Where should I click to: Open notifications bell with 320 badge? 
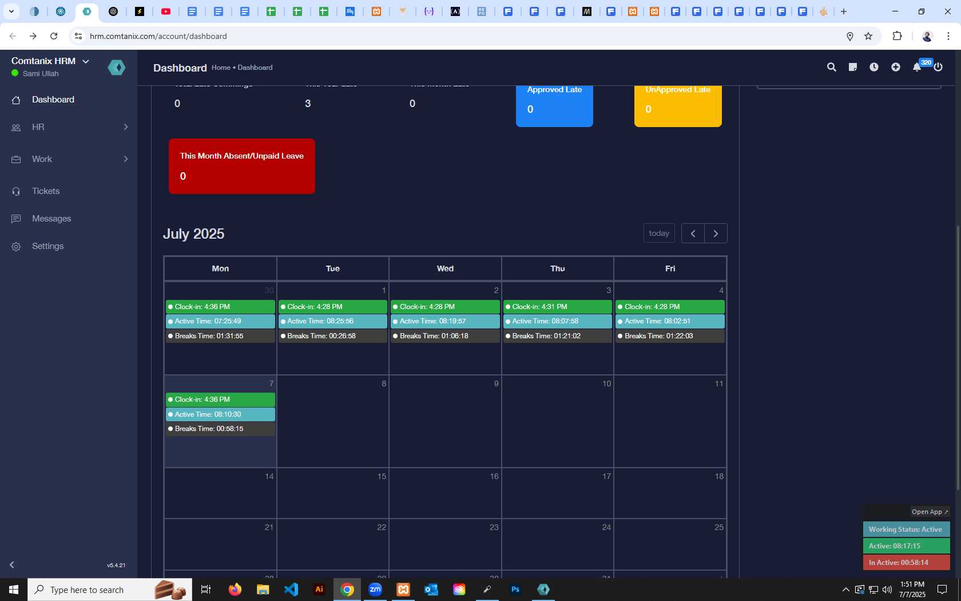pos(917,67)
